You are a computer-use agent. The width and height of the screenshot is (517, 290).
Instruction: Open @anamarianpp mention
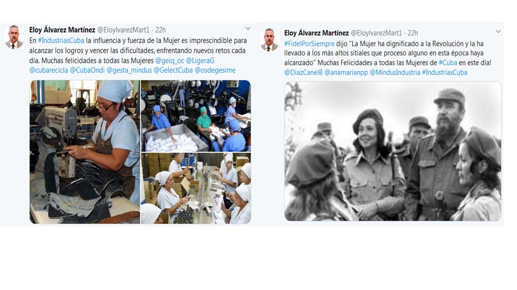click(346, 72)
